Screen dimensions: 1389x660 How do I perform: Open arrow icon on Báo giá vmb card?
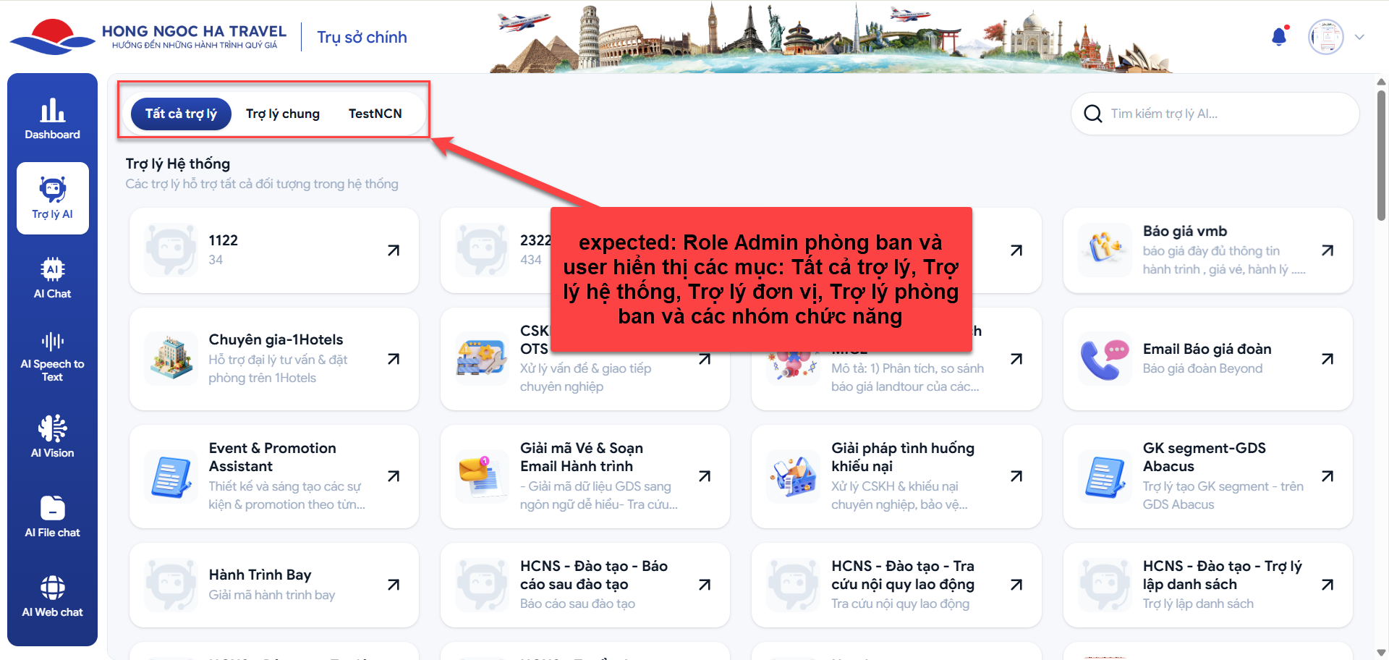1328,250
